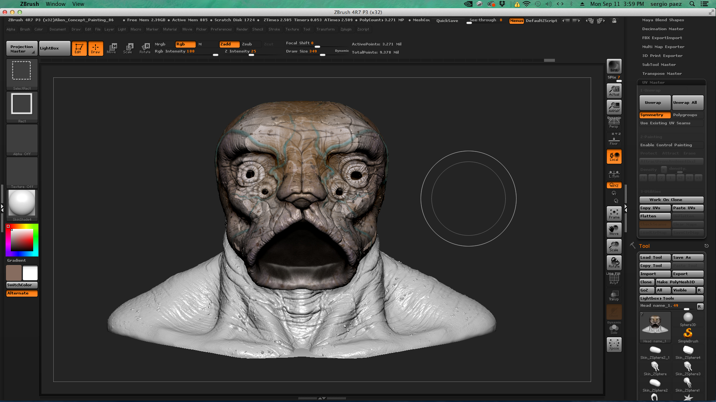Open the Brush menu
The height and width of the screenshot is (402, 716).
point(25,29)
